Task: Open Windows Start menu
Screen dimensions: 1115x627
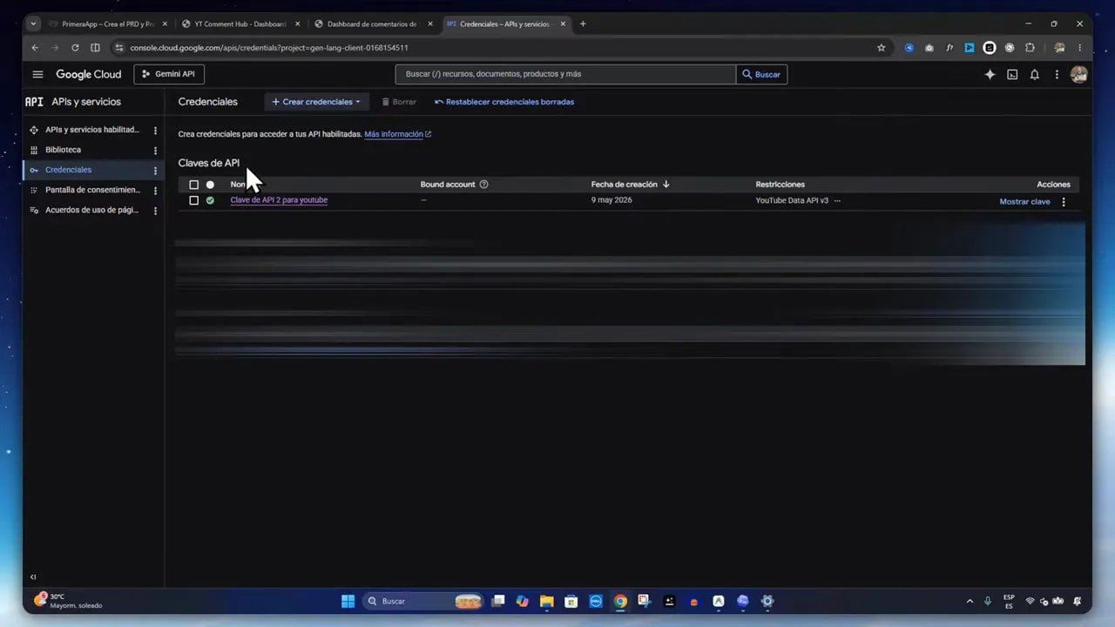Action: (x=348, y=601)
